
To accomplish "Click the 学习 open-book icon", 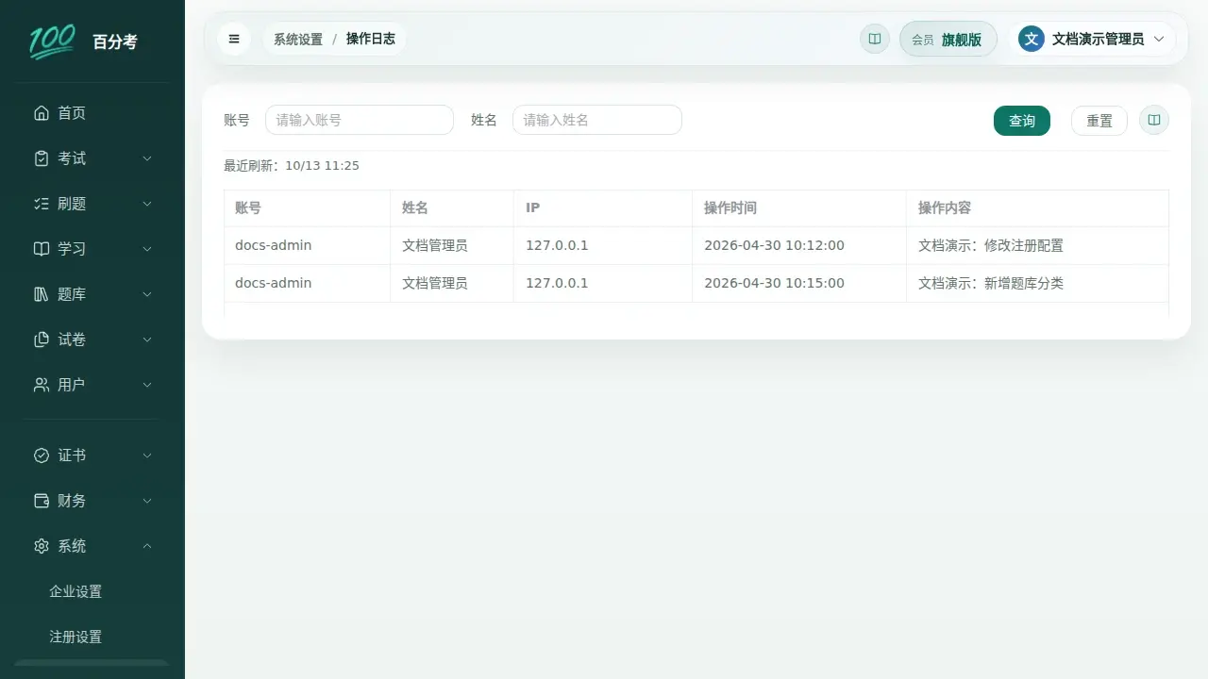I will pyautogui.click(x=42, y=249).
